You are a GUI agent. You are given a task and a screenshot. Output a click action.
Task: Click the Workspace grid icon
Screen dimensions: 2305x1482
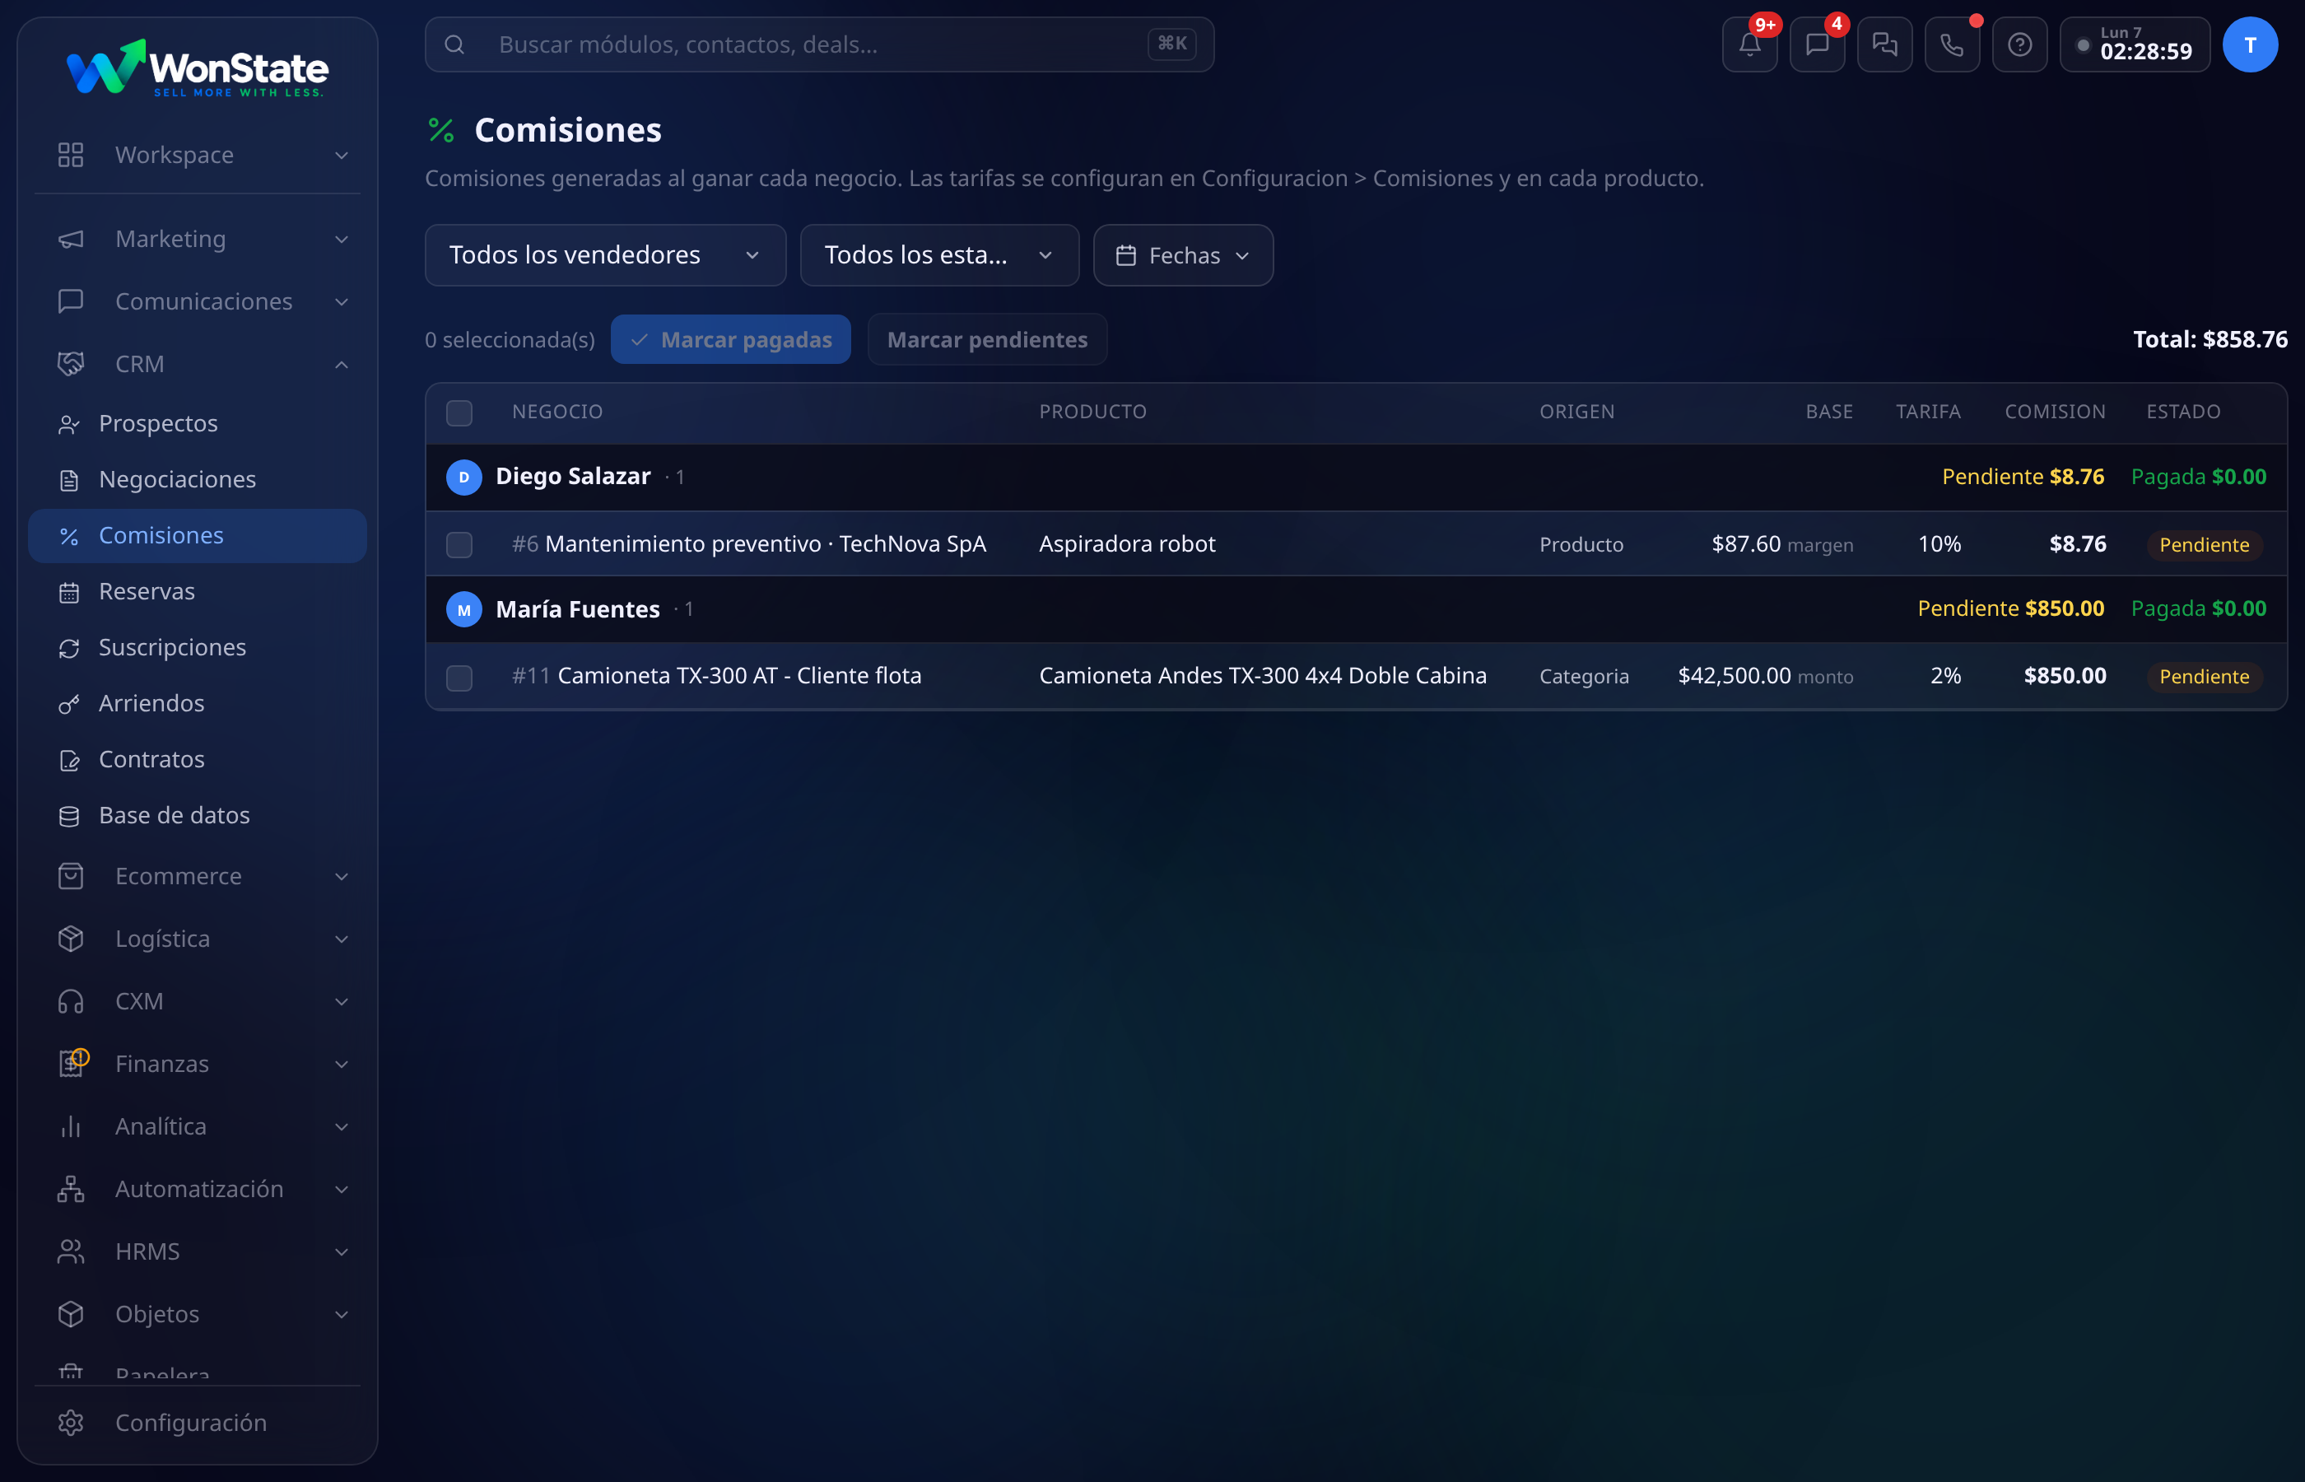[71, 155]
